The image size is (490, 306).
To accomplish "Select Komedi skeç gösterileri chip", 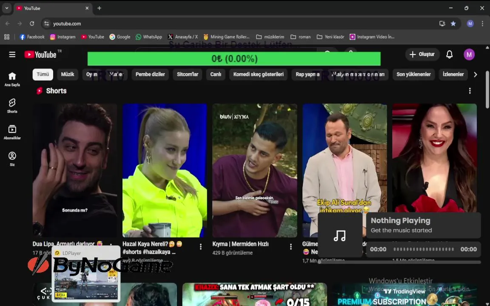I will coord(259,74).
